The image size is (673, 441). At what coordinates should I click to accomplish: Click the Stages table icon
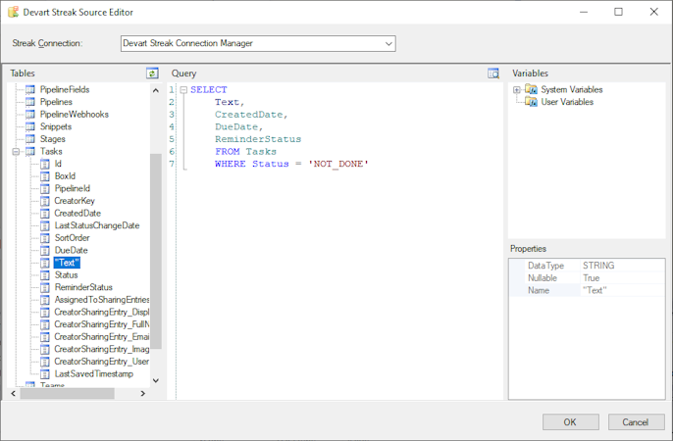[29, 139]
